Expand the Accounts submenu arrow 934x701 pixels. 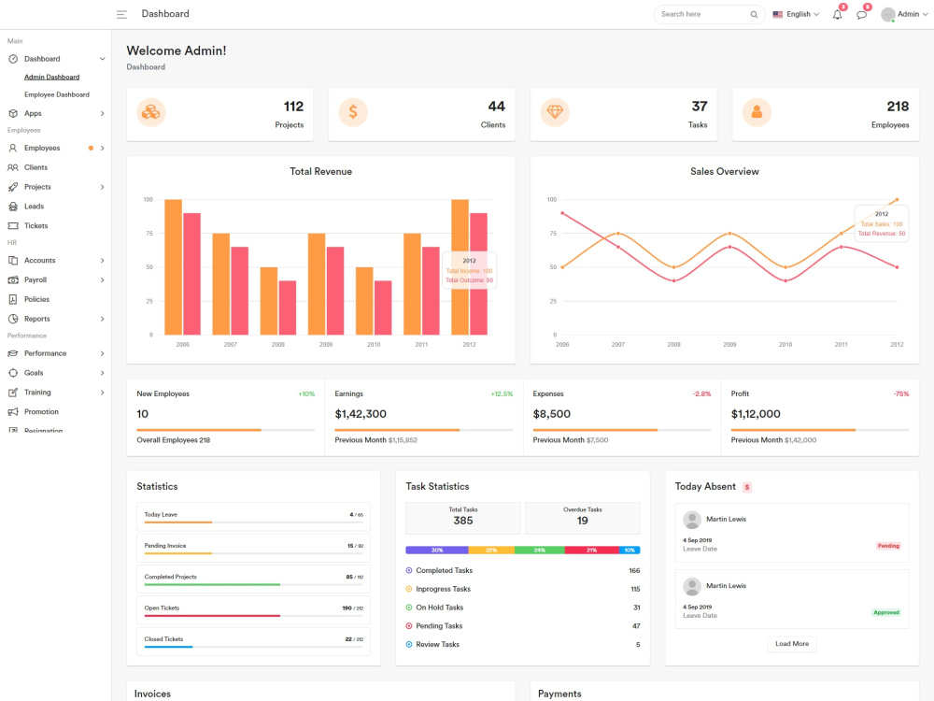click(x=103, y=261)
